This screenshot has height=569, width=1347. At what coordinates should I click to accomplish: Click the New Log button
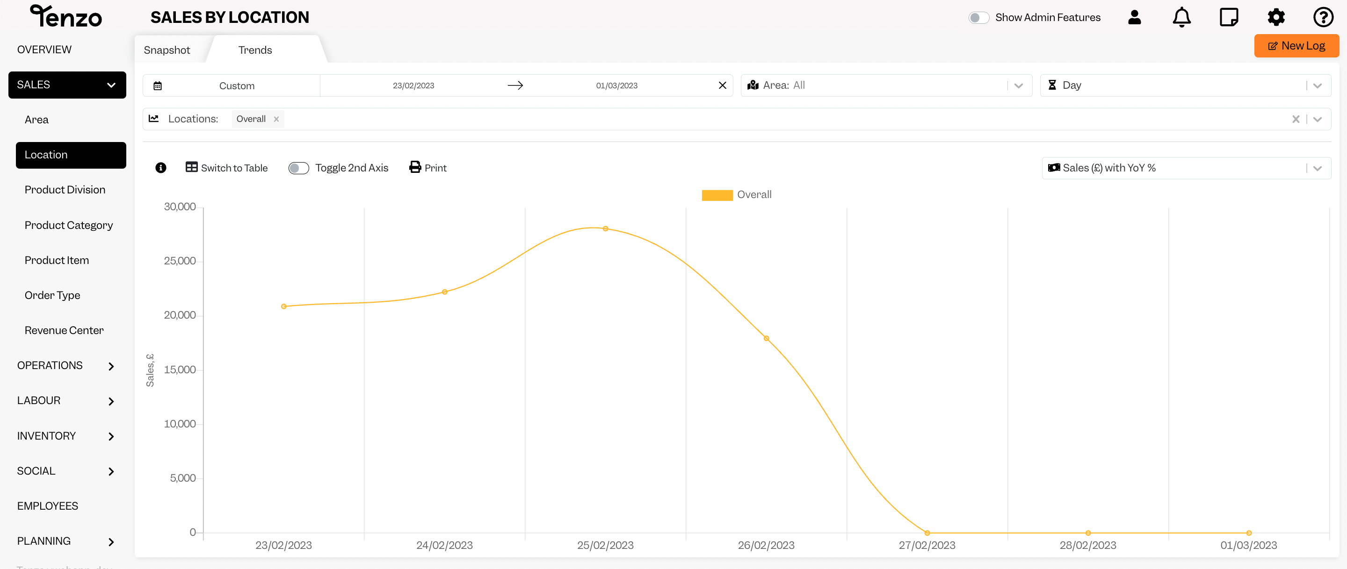[1296, 45]
